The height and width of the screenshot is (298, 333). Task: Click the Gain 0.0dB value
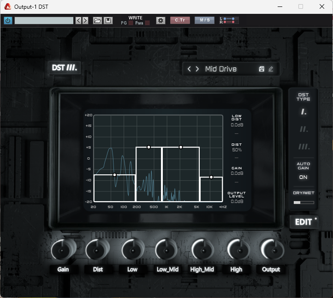tap(237, 173)
